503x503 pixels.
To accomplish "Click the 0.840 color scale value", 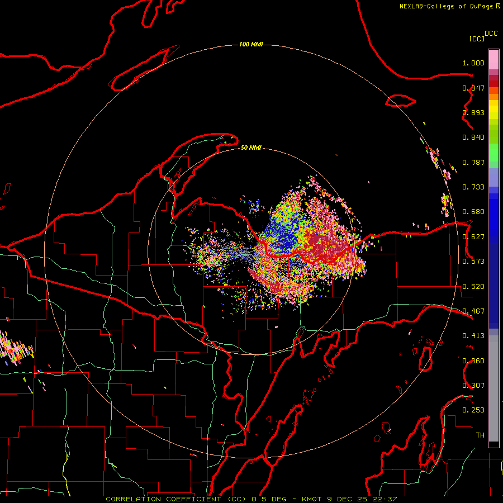I will click(473, 137).
